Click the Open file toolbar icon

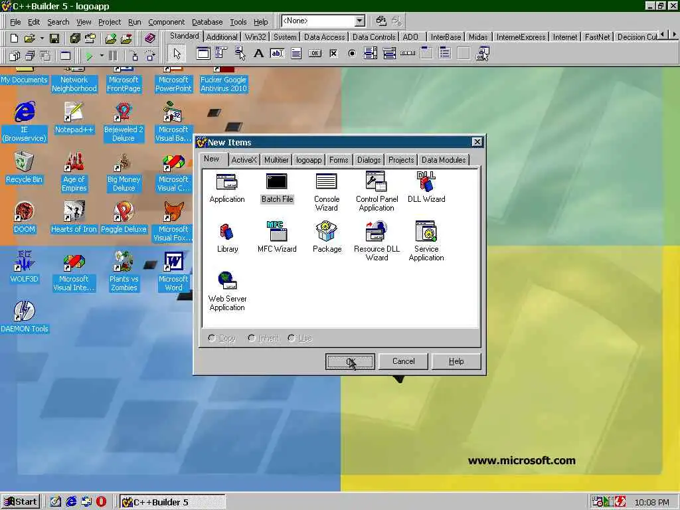coord(29,38)
